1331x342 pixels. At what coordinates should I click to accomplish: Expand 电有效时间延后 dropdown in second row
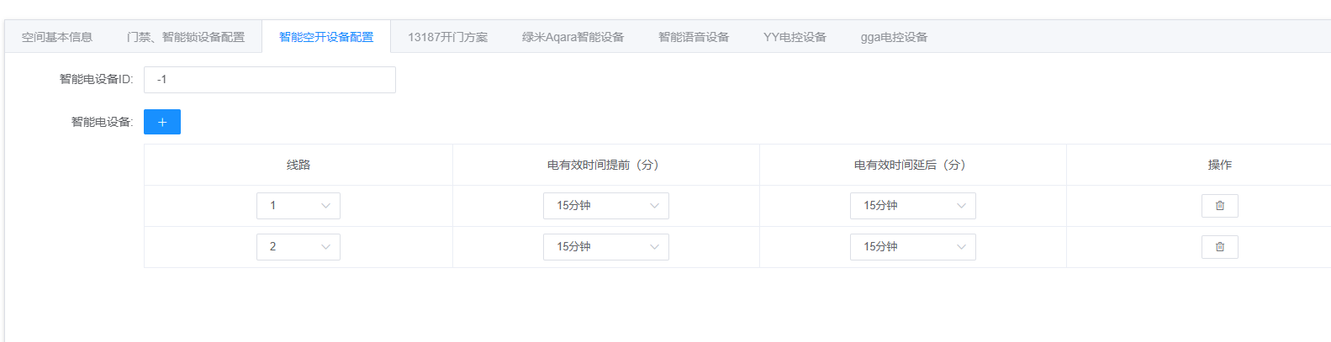click(x=912, y=247)
